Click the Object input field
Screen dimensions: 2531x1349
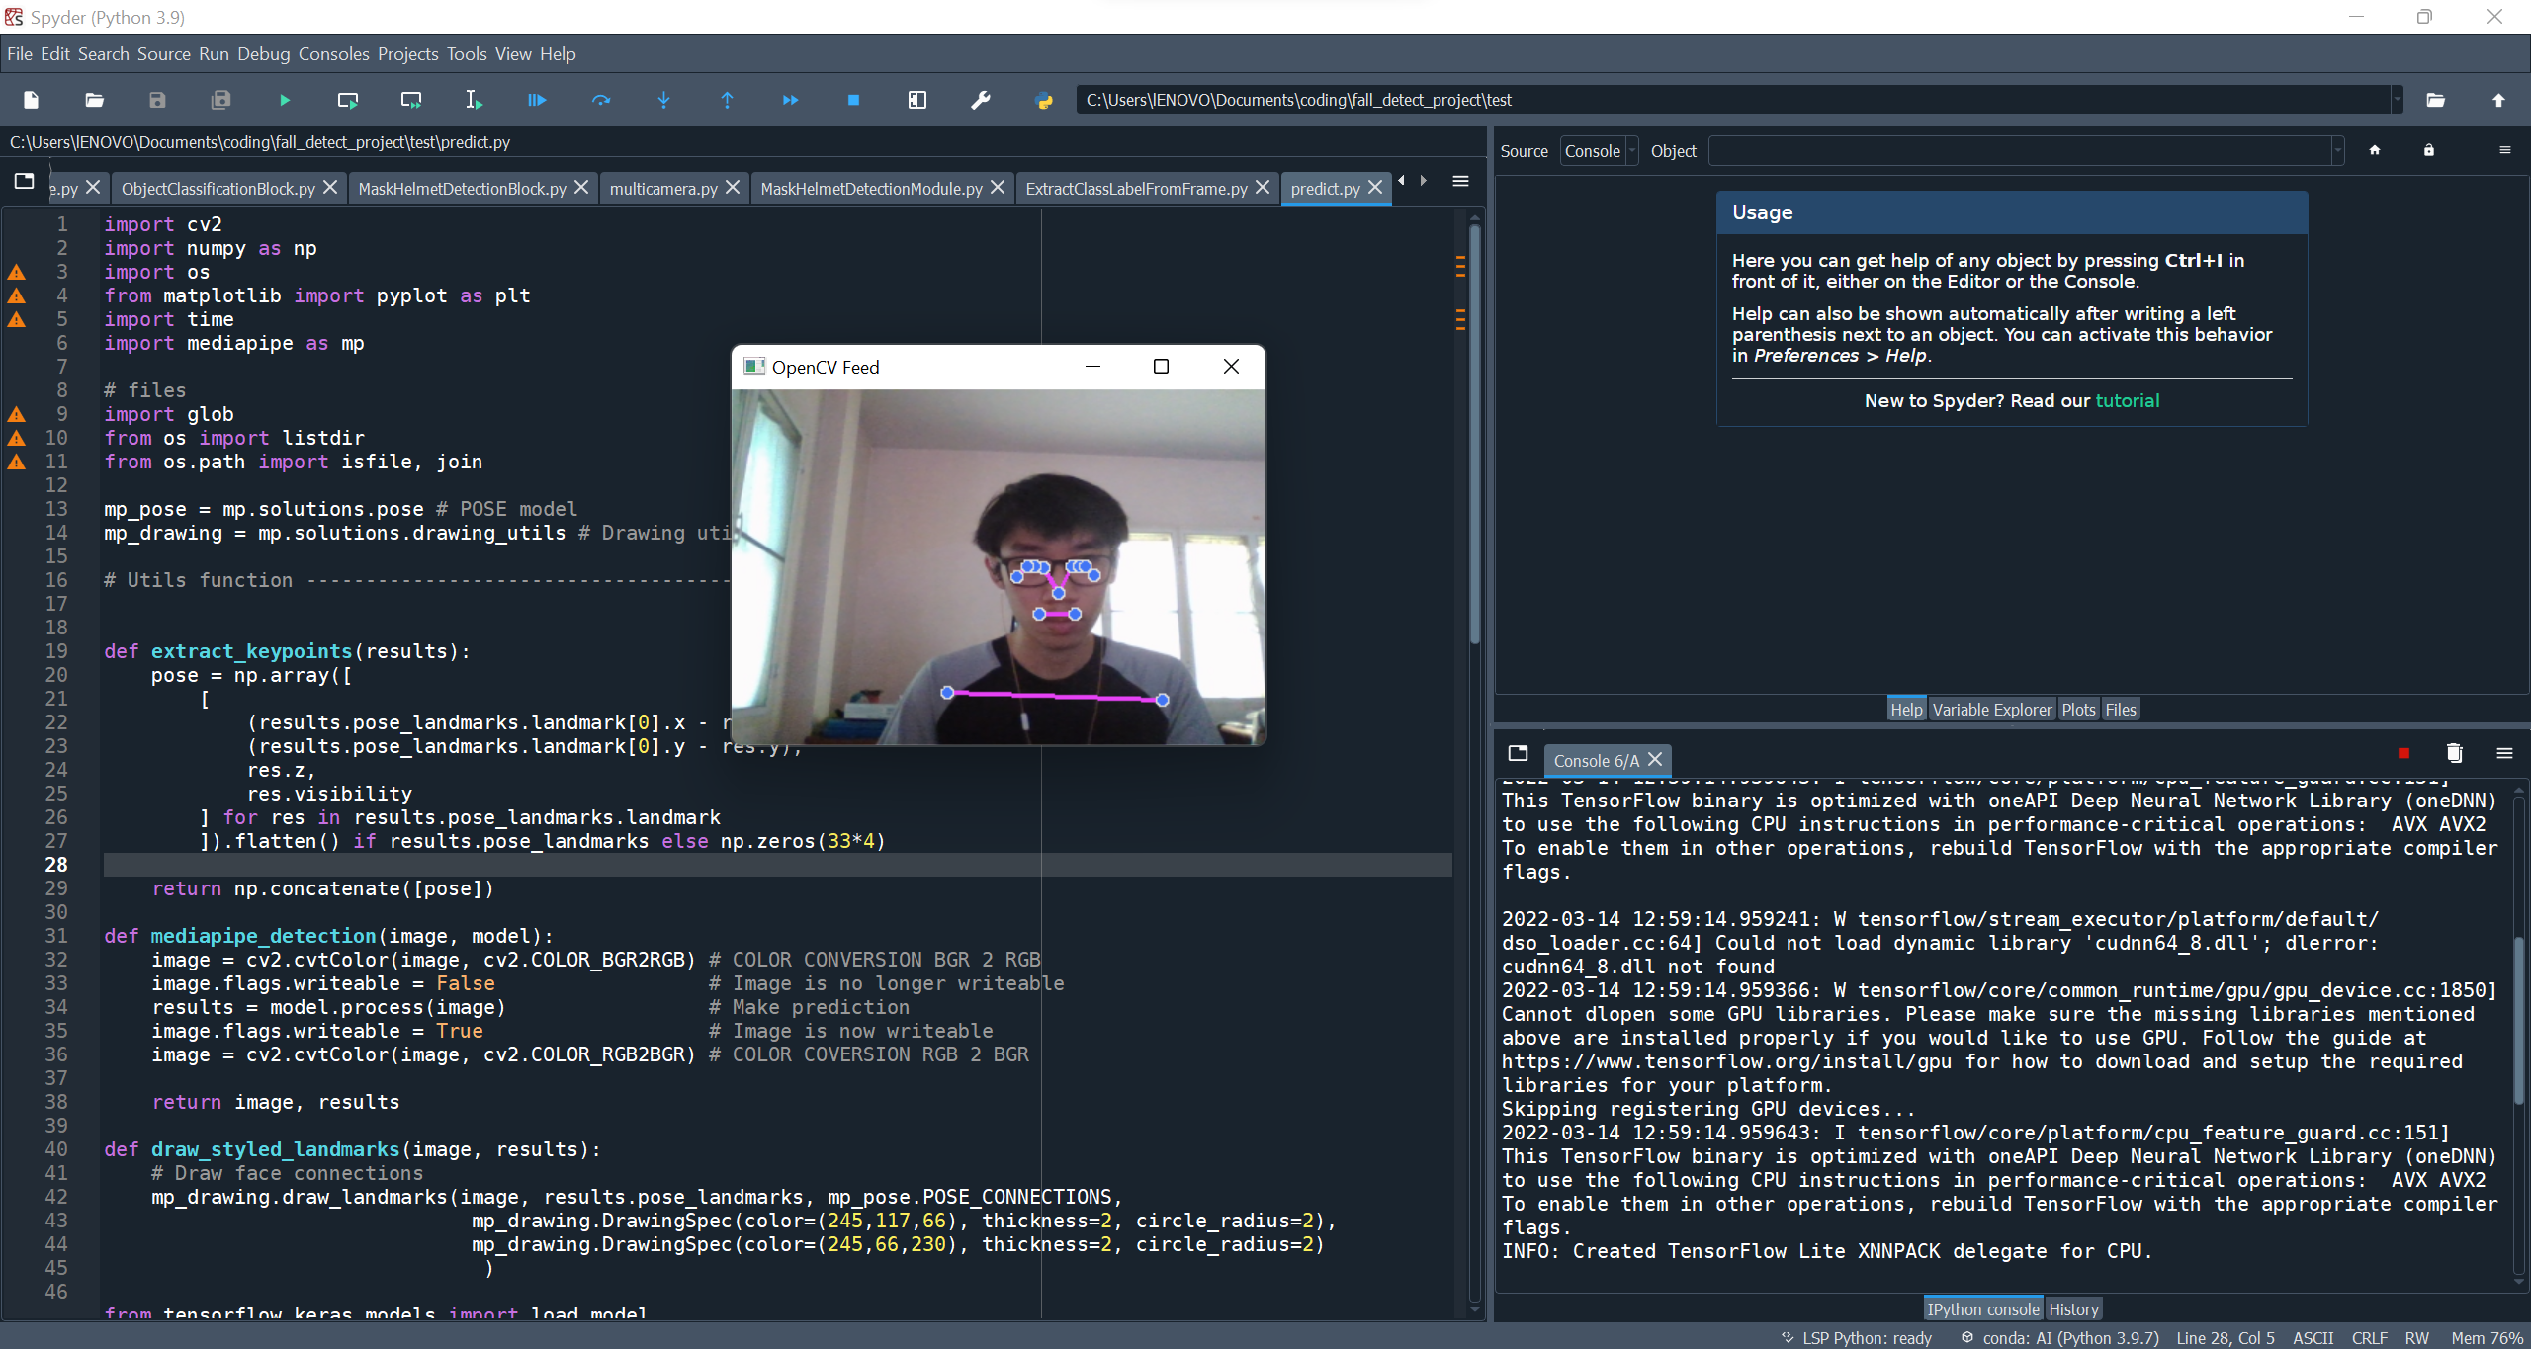2019,151
